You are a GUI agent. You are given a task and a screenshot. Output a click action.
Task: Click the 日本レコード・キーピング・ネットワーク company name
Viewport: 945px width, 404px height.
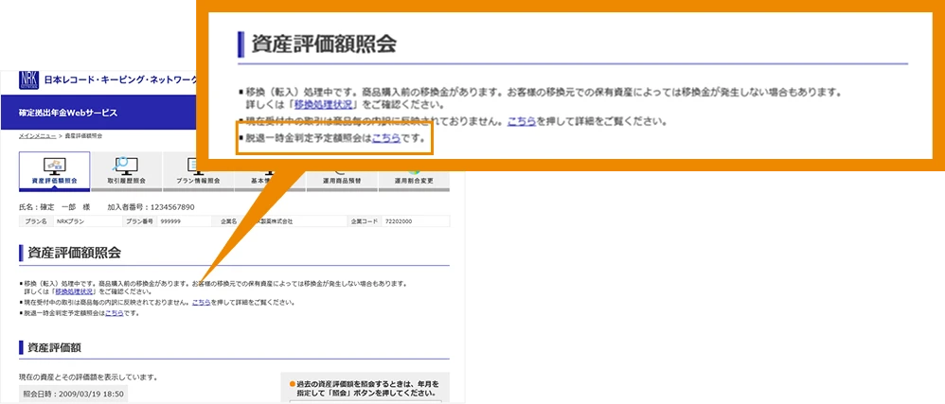(x=120, y=80)
